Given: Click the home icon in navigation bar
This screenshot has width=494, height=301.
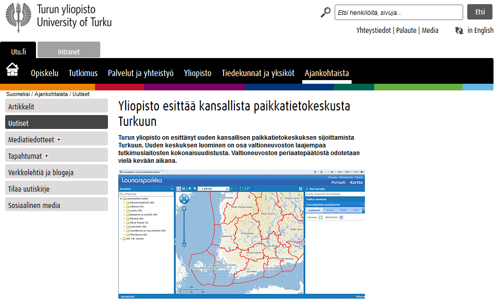Looking at the screenshot, I should (12, 69).
